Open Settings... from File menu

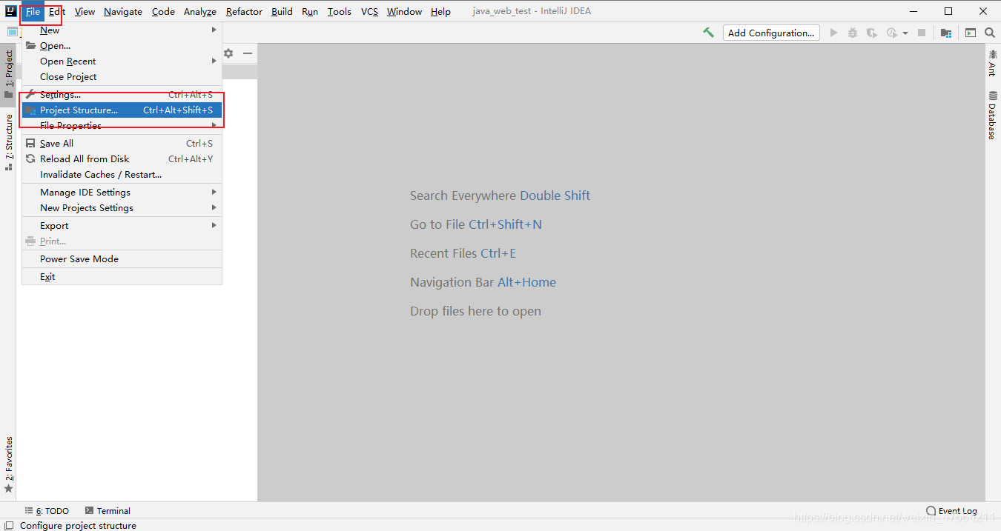pyautogui.click(x=122, y=95)
